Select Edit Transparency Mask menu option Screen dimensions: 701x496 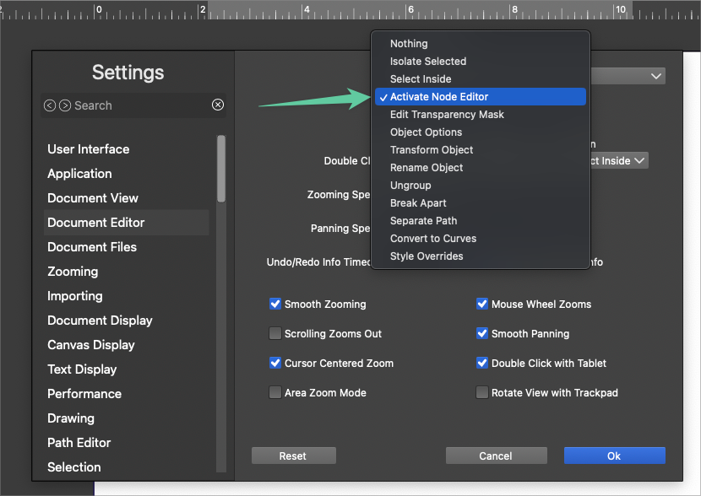pos(447,115)
